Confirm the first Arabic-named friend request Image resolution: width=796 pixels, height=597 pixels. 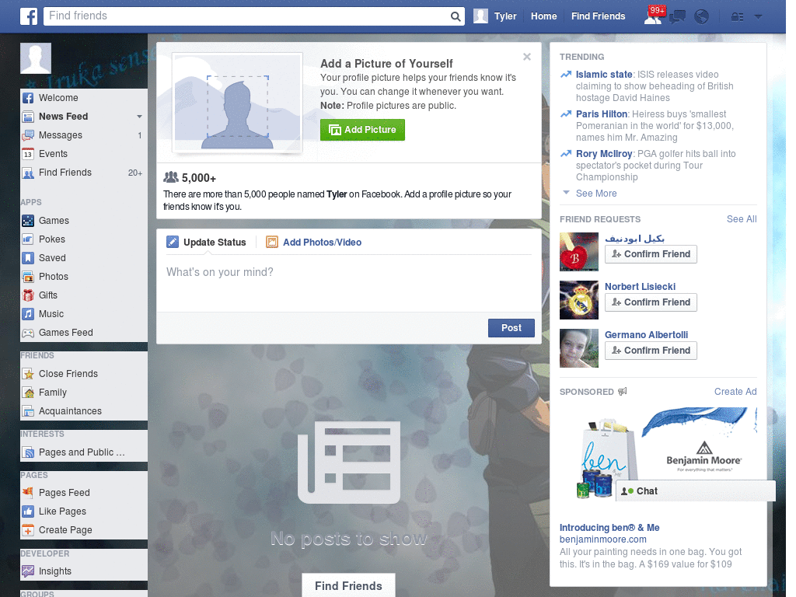tap(651, 254)
